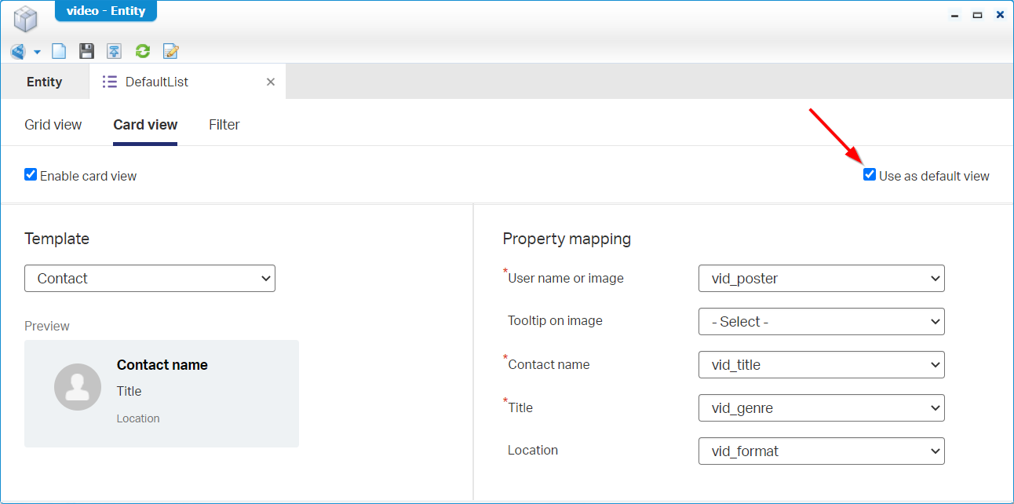
Task: Toggle the Enable card view checkbox
Action: (x=31, y=175)
